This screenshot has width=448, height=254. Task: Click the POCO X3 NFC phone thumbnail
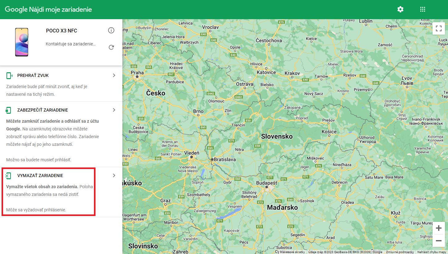tap(22, 42)
